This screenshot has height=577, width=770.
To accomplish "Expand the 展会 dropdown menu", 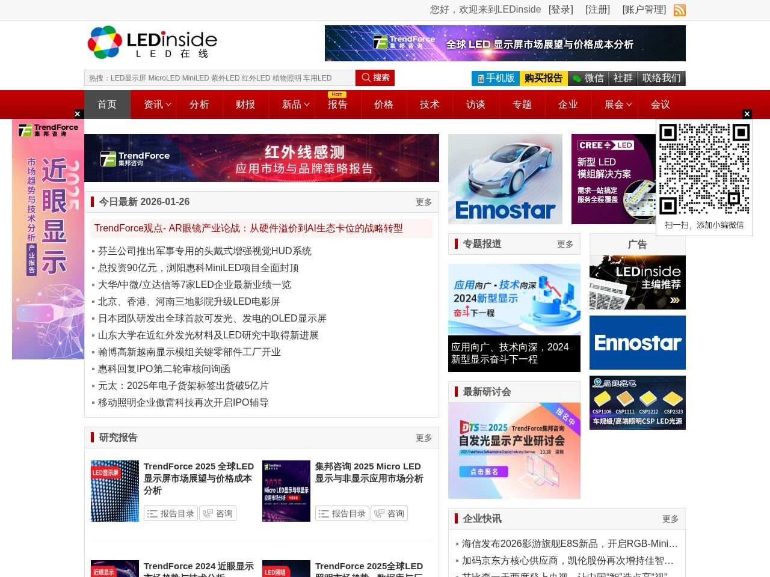I will [x=618, y=105].
